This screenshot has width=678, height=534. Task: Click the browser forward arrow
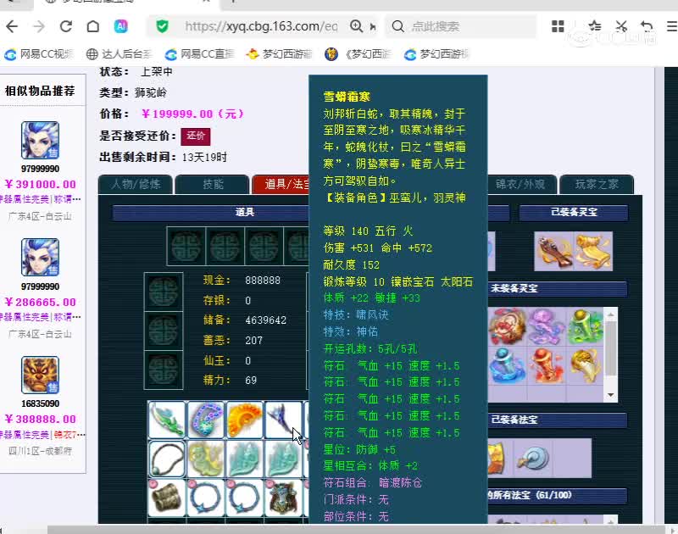coord(39,26)
